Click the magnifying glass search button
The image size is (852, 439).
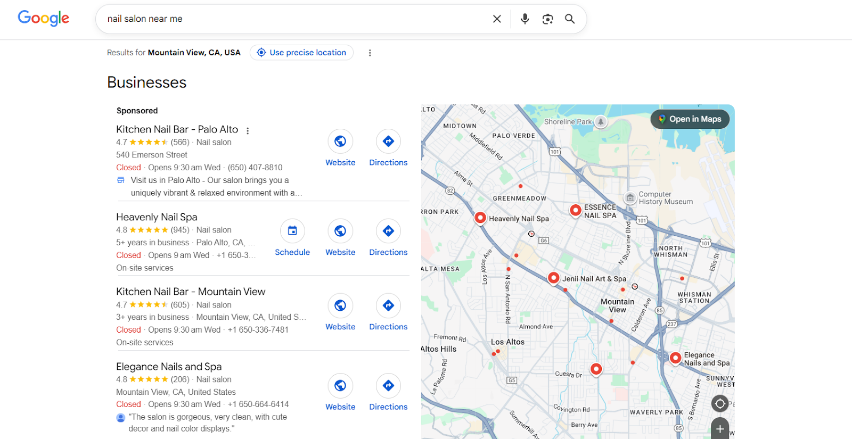[x=570, y=19]
